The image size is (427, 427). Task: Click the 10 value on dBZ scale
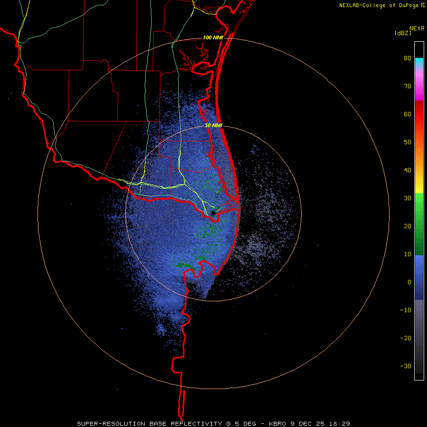(x=408, y=254)
